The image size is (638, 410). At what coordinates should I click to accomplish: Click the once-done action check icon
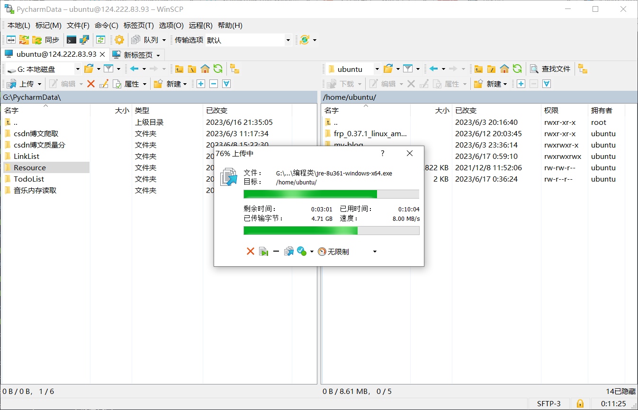[302, 252]
